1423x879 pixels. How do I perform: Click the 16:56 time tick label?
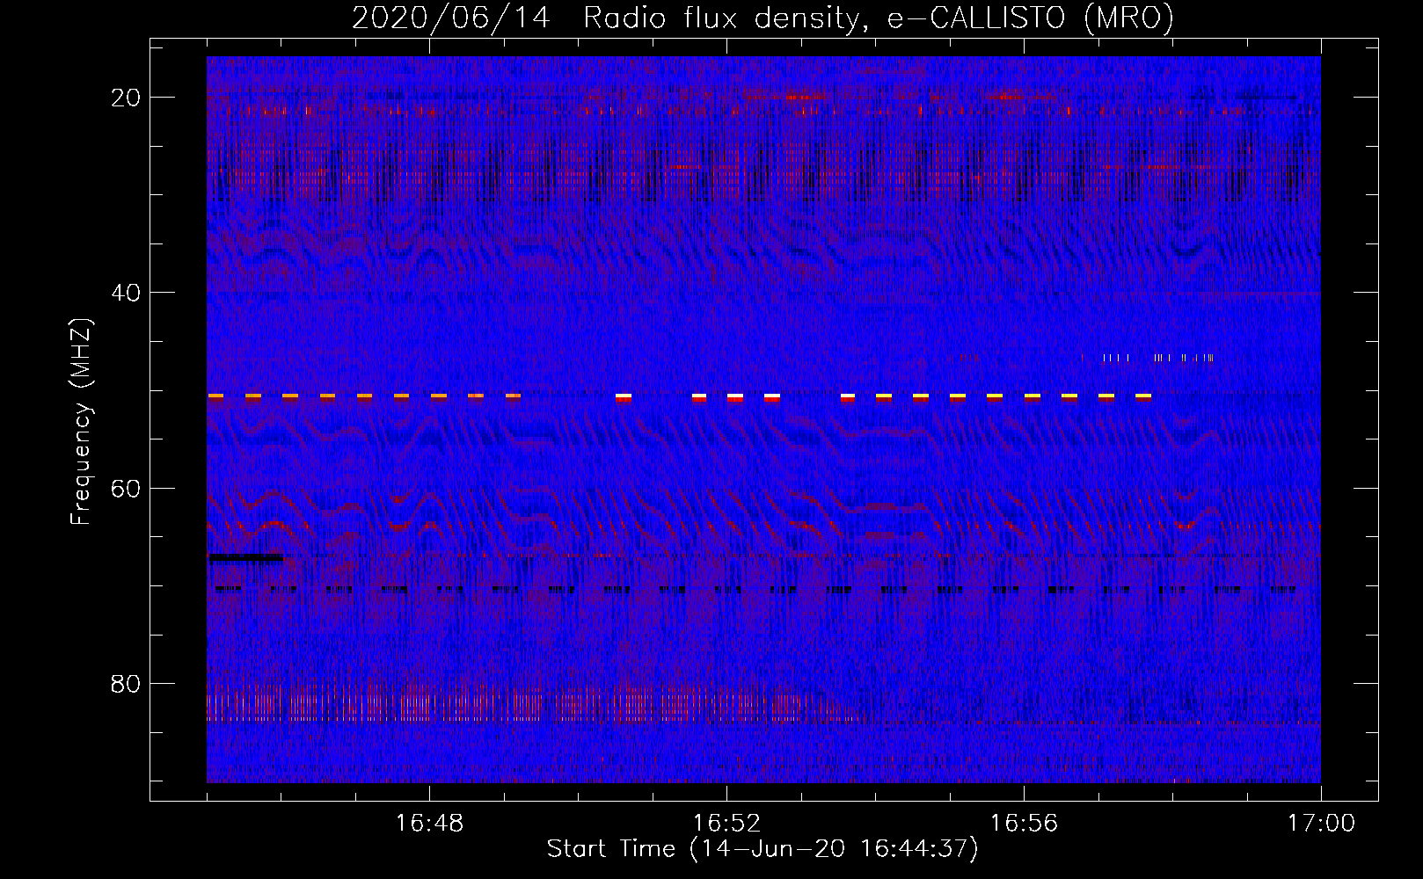point(1024,824)
